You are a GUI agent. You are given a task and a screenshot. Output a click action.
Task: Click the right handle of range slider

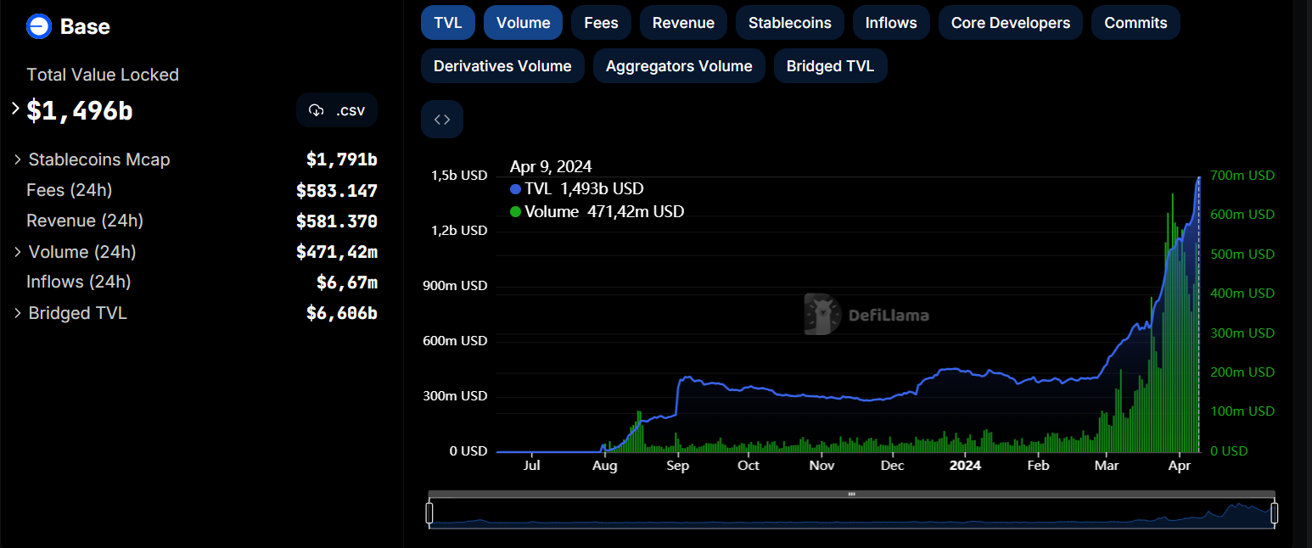(x=1274, y=512)
